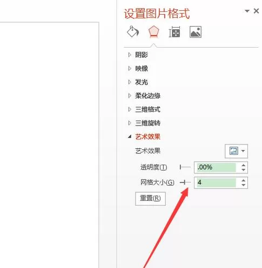Decrease 网格大小 with the down spinner
Viewport: 262px width, 268px height.
click(x=244, y=185)
